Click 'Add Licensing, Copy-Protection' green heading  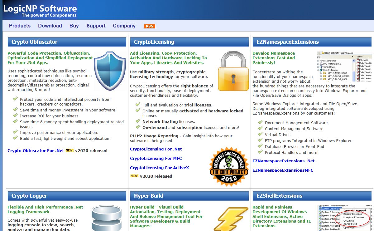point(169,58)
